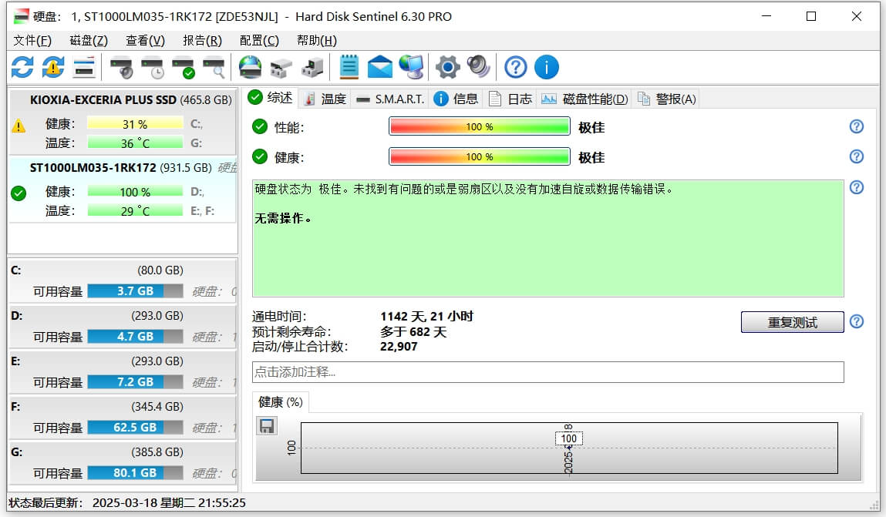Open the disk surface scan magnifier icon
The image size is (886, 517).
214,68
